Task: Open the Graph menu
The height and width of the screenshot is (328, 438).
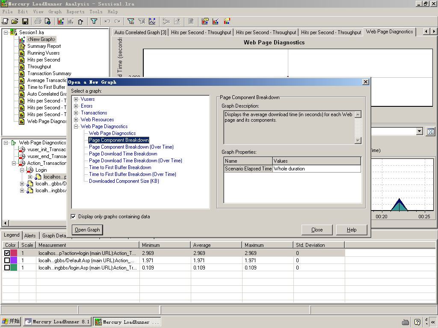Action: click(x=55, y=12)
